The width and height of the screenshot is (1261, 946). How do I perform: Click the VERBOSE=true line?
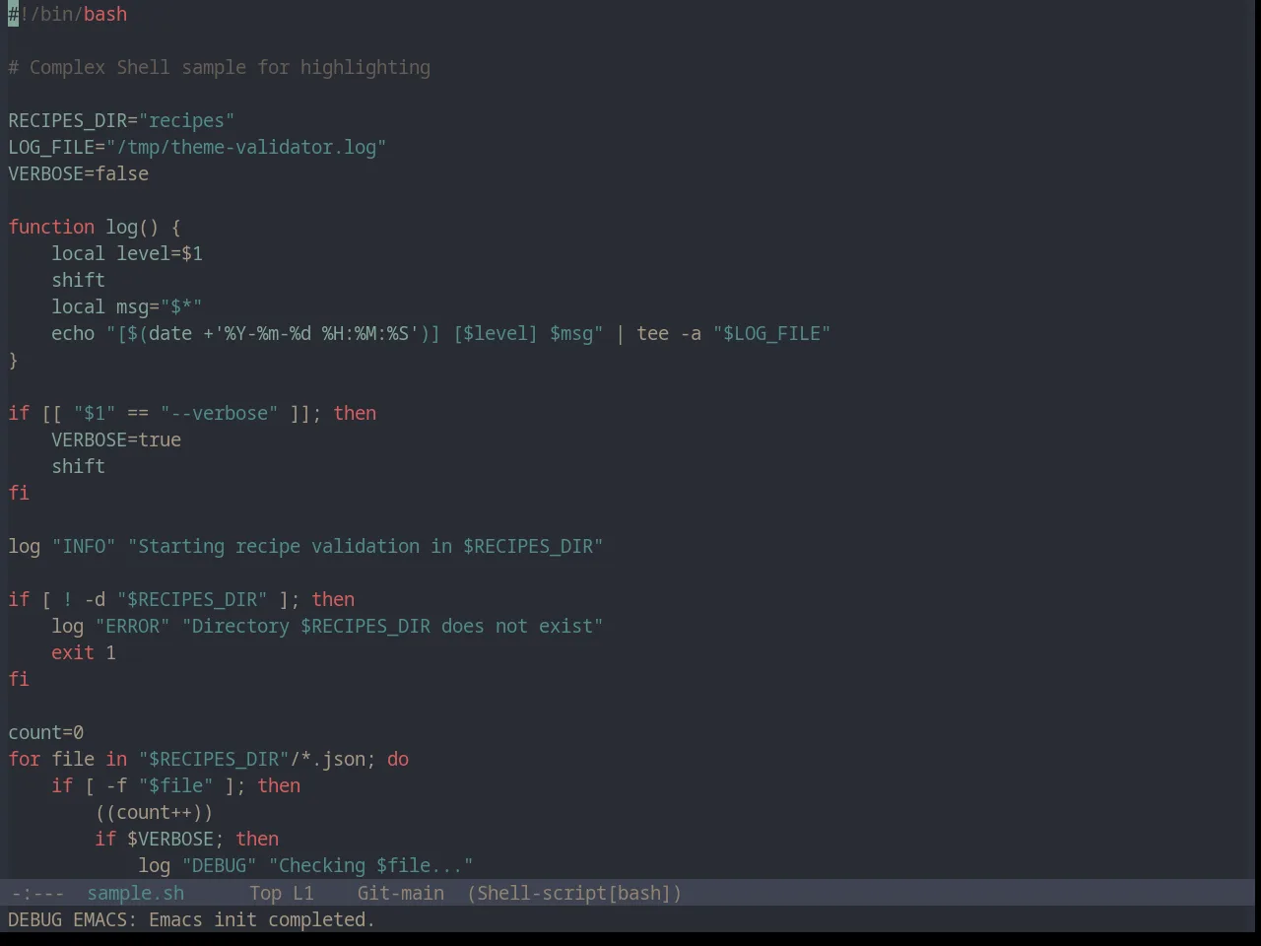(x=116, y=439)
